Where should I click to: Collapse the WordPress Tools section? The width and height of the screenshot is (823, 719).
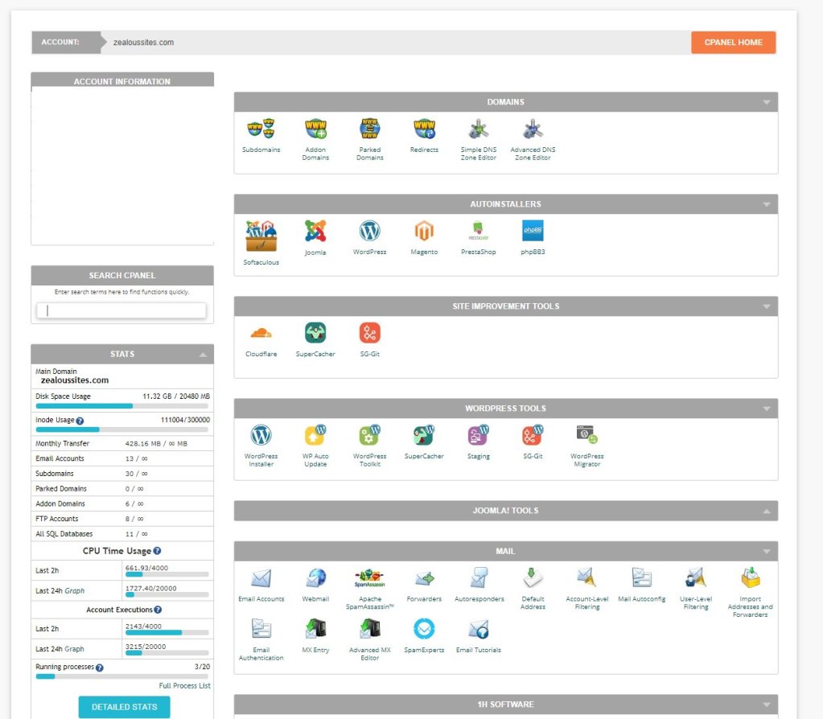click(x=767, y=409)
